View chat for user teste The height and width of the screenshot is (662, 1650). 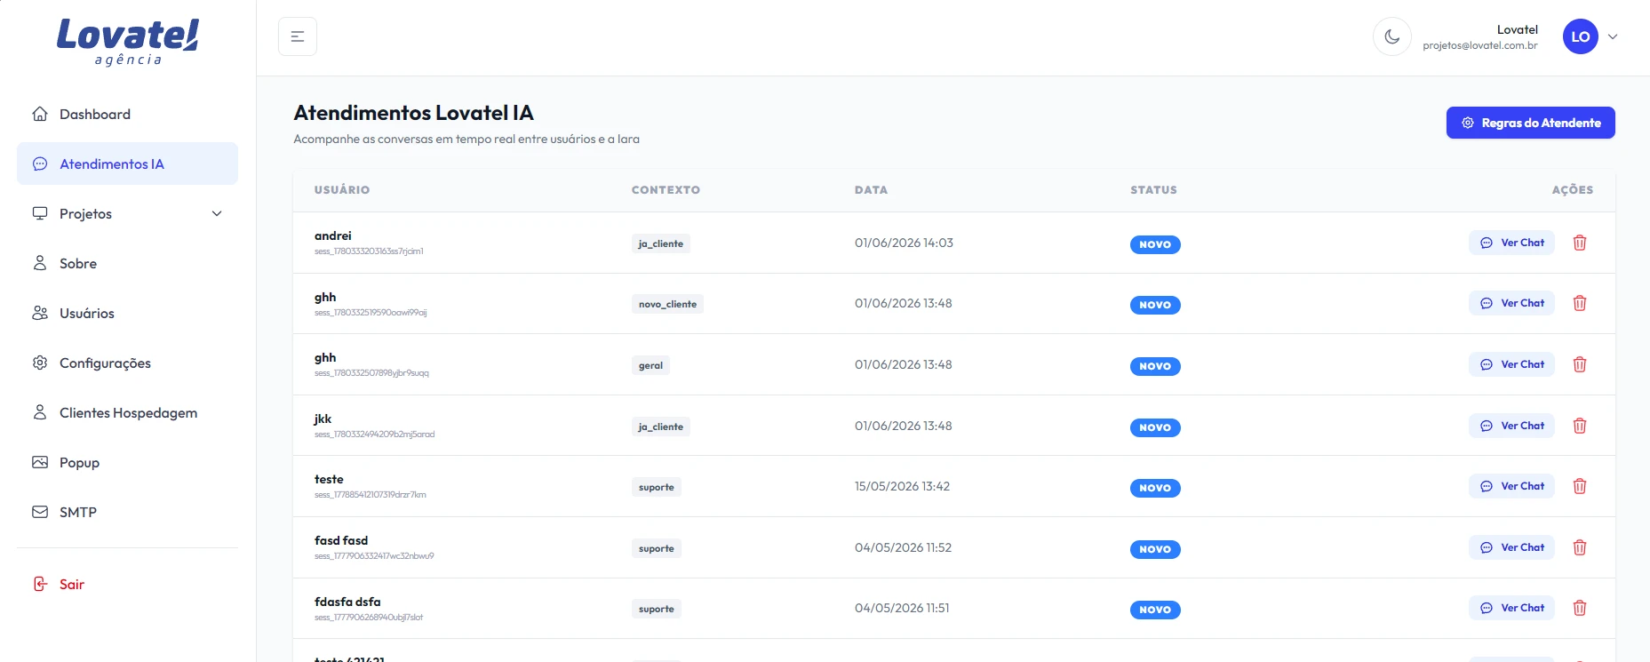coord(1511,486)
